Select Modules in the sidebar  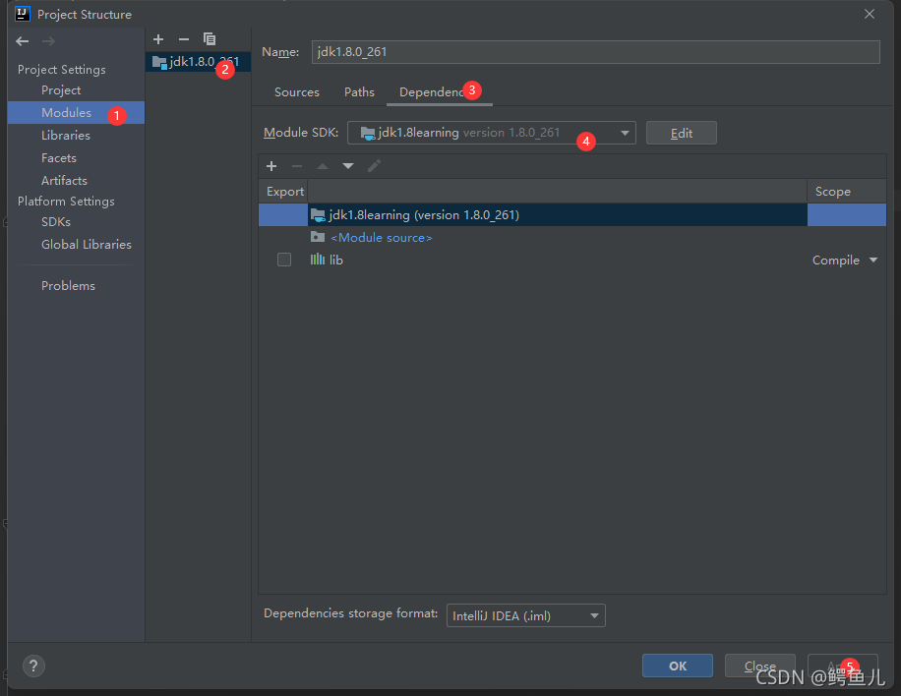tap(76, 112)
